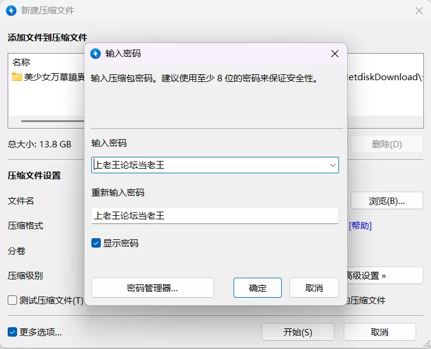Expand the password history dropdown arrow
Viewport: 431px width, 349px height.
point(333,165)
